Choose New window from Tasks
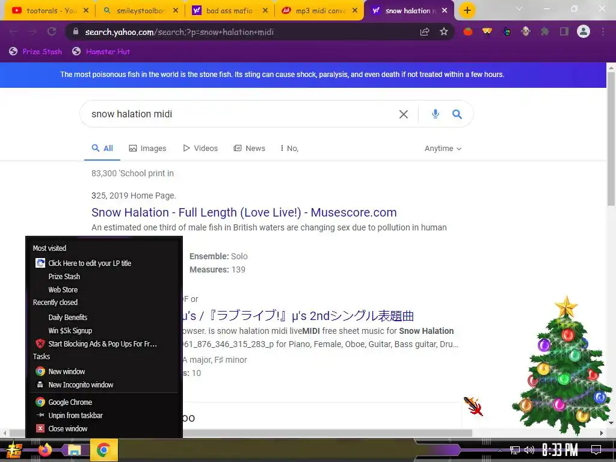Viewport: 616px width, 462px height. [104, 372]
